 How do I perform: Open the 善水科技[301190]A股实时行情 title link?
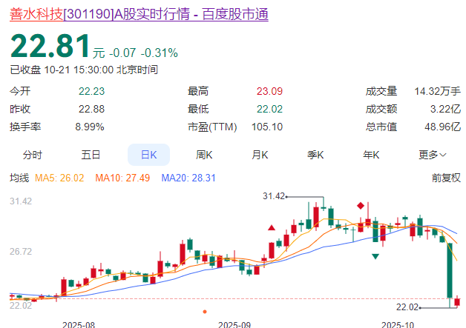tap(139, 14)
